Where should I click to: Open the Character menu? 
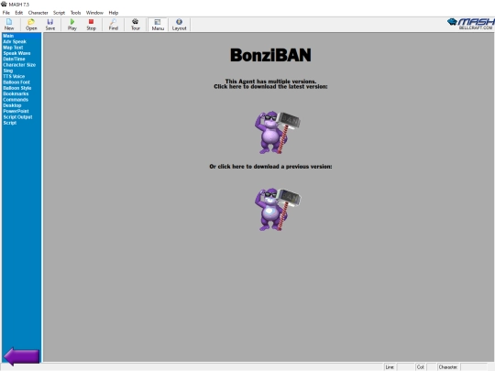pyautogui.click(x=38, y=13)
